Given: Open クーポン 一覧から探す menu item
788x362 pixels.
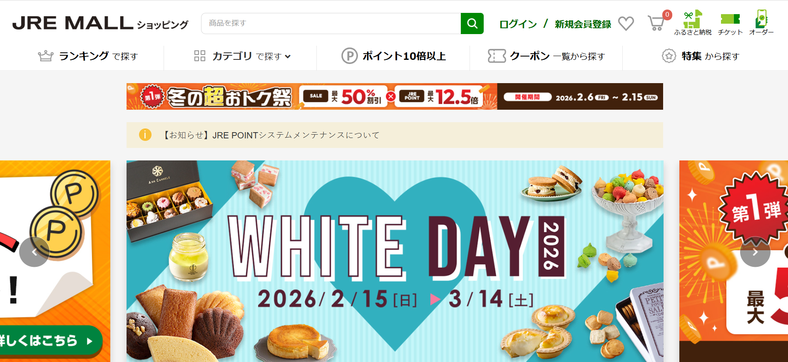Looking at the screenshot, I should 546,56.
